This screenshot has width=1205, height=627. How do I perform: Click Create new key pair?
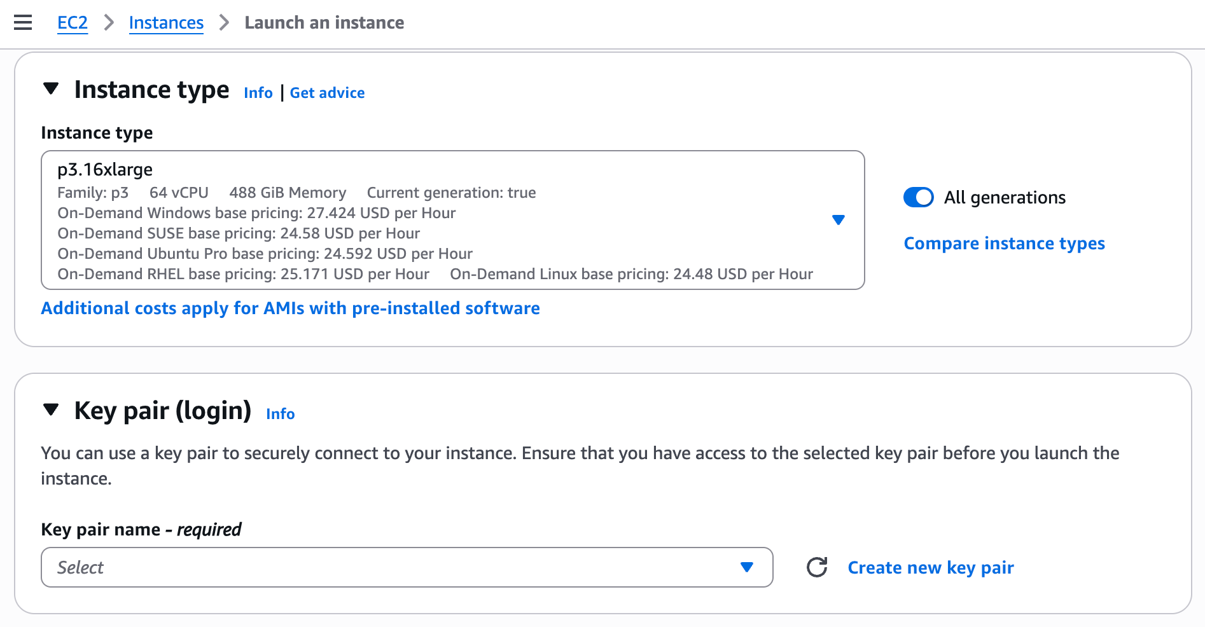[x=930, y=567]
